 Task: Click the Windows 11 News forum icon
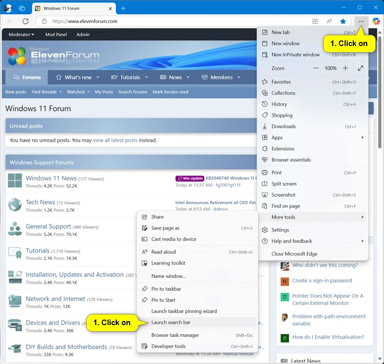pos(15,180)
